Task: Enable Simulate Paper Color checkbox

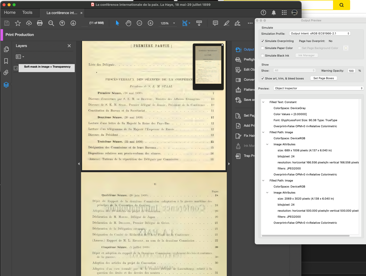Action: [263, 48]
